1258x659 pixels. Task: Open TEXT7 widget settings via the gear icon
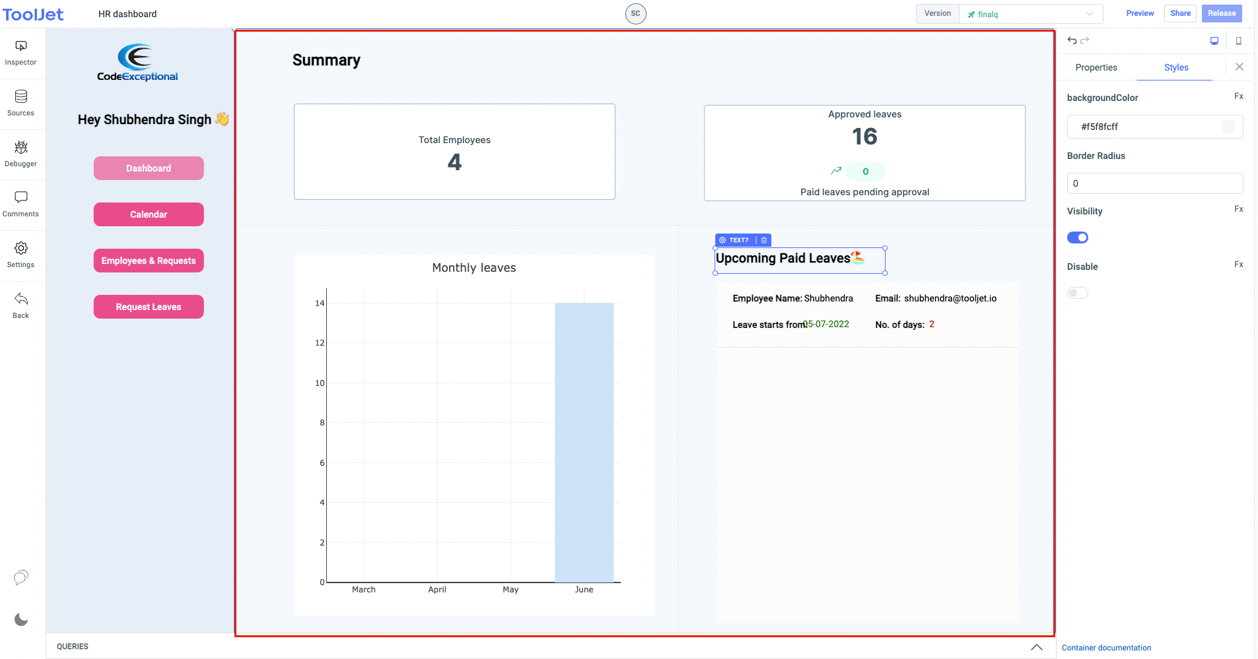pyautogui.click(x=722, y=240)
